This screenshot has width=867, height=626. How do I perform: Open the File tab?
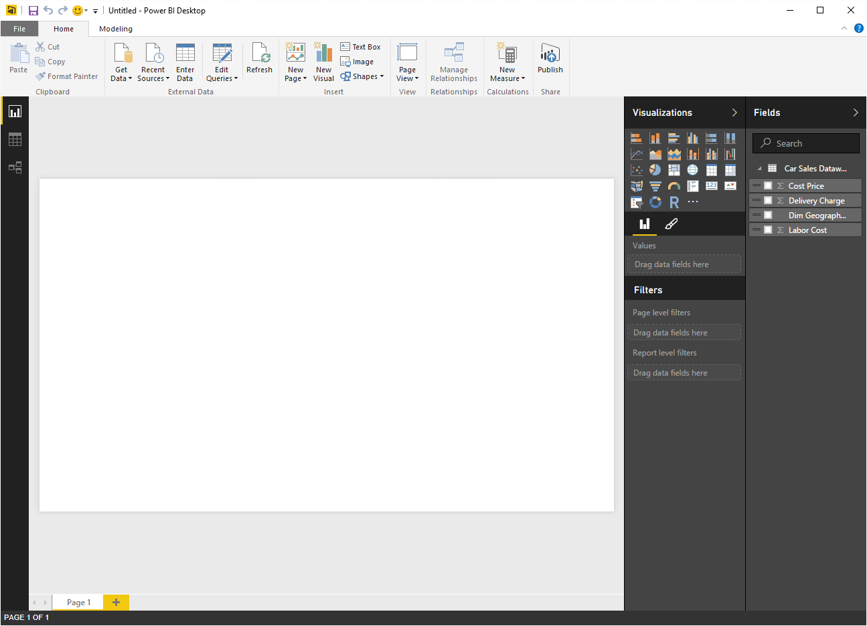coord(19,29)
